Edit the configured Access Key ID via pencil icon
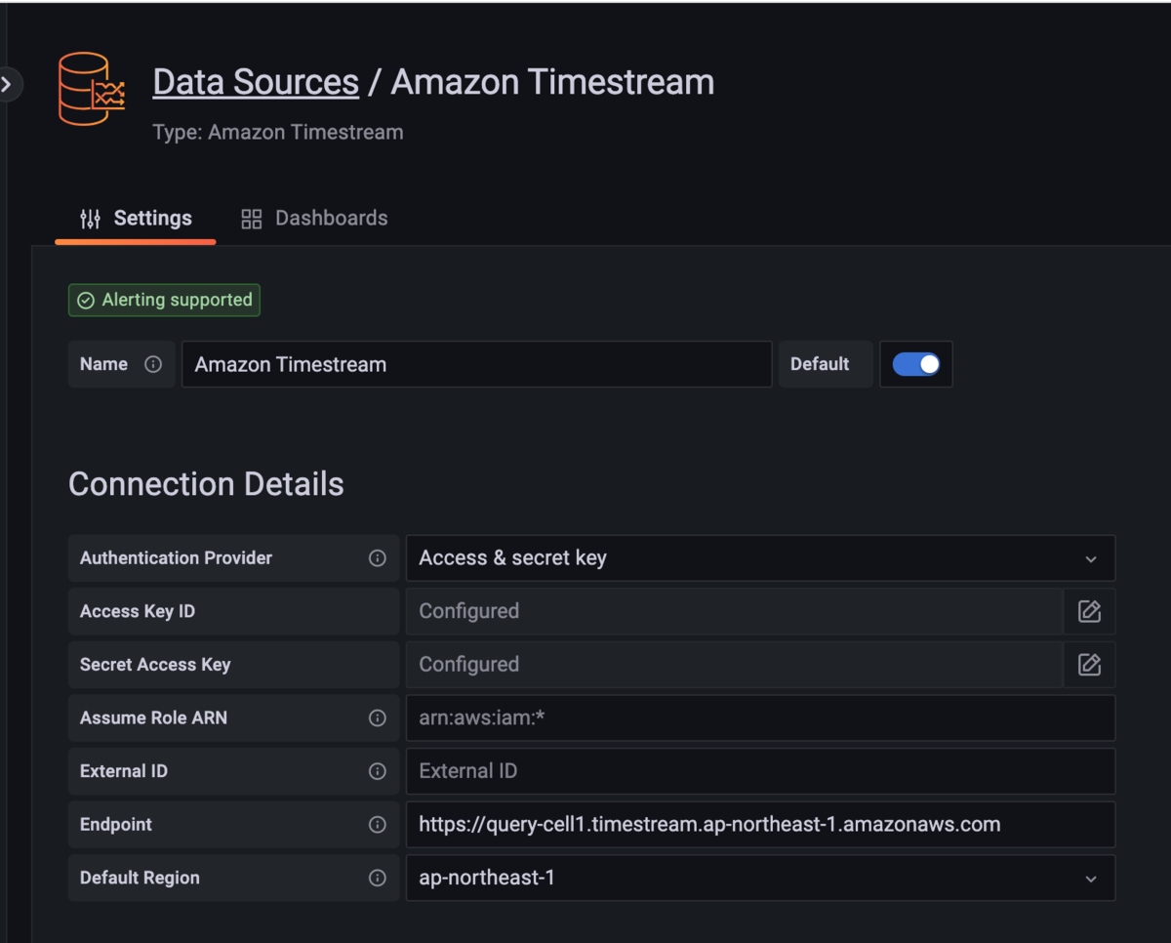 pos(1090,611)
